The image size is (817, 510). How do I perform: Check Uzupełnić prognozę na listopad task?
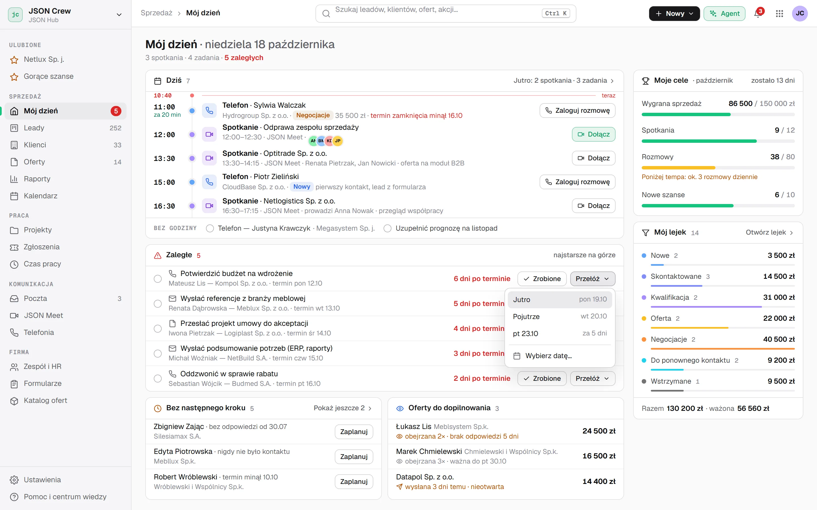(x=388, y=228)
